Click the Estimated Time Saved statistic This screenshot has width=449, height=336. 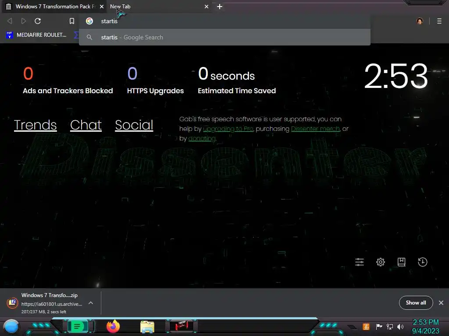[237, 80]
